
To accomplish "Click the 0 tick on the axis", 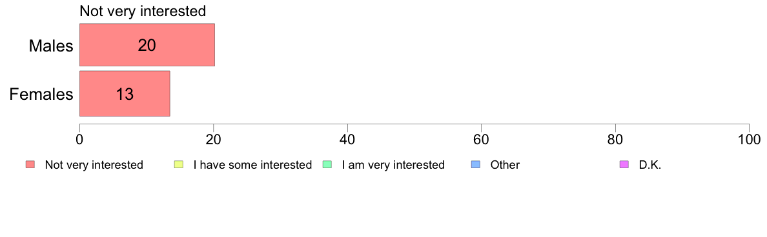I will (x=79, y=139).
